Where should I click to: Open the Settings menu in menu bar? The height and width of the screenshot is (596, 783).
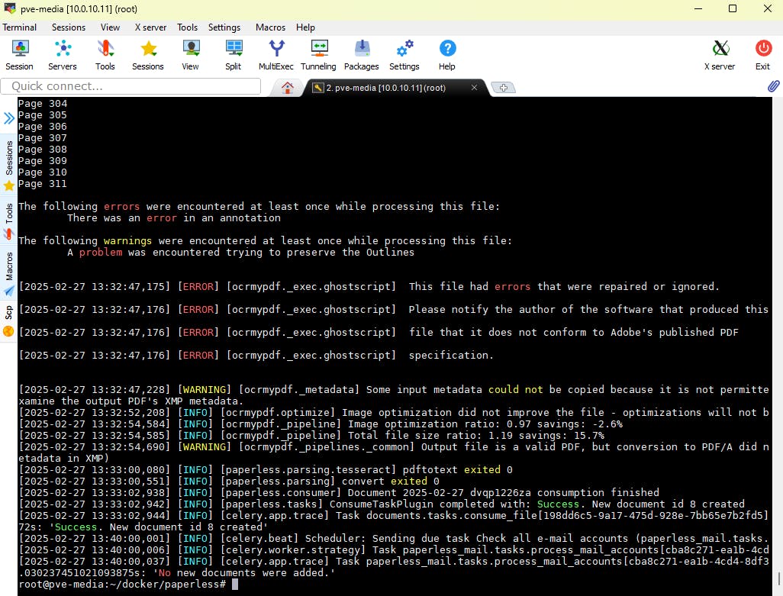coord(224,27)
